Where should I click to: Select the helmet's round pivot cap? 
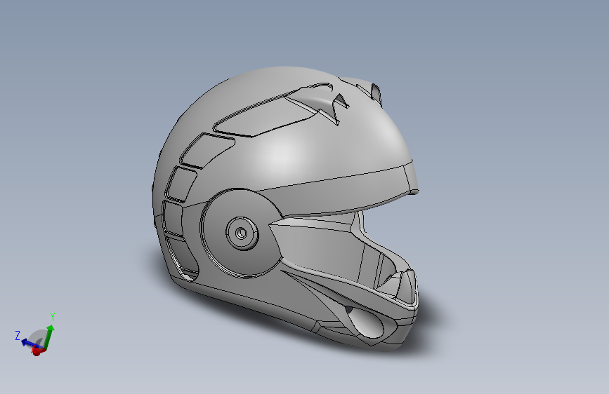coord(242,233)
